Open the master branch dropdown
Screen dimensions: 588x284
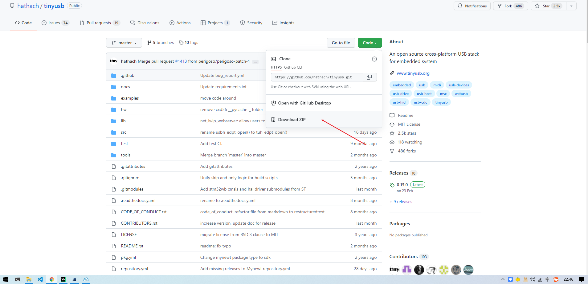click(x=124, y=43)
